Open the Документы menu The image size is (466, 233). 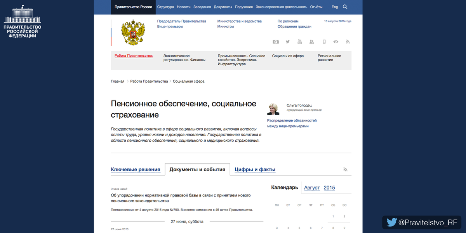pos(223,7)
